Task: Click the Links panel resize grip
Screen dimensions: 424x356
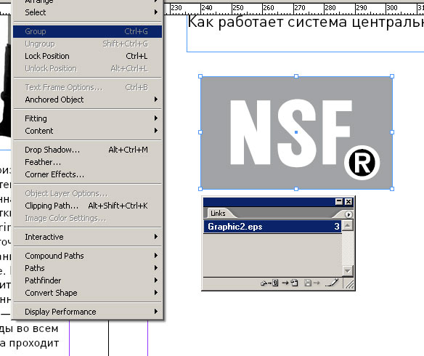Action: 350,284
